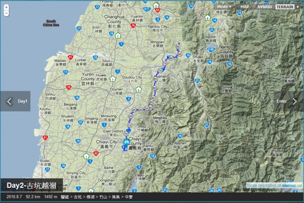
Task: Click the blue route 37 shield near Singang
Action: point(80,122)
